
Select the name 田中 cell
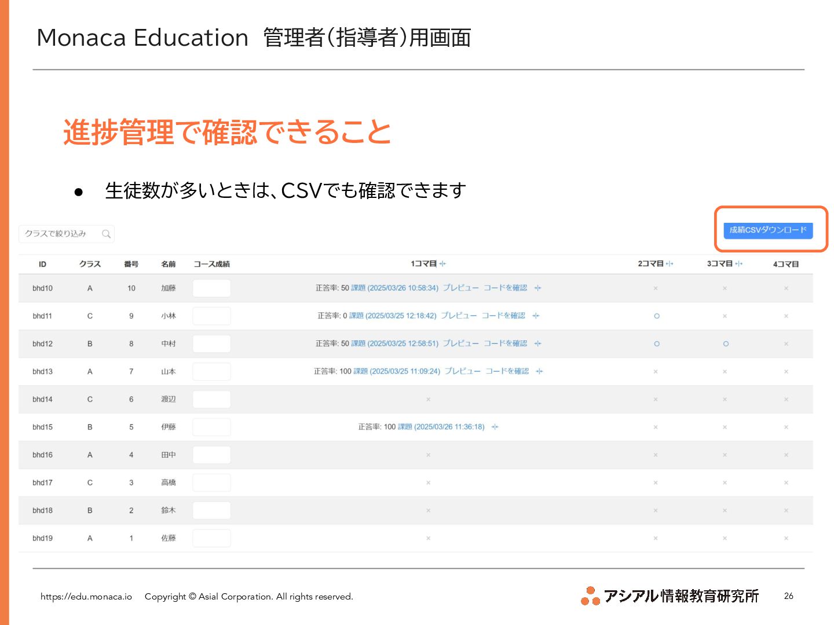(169, 455)
